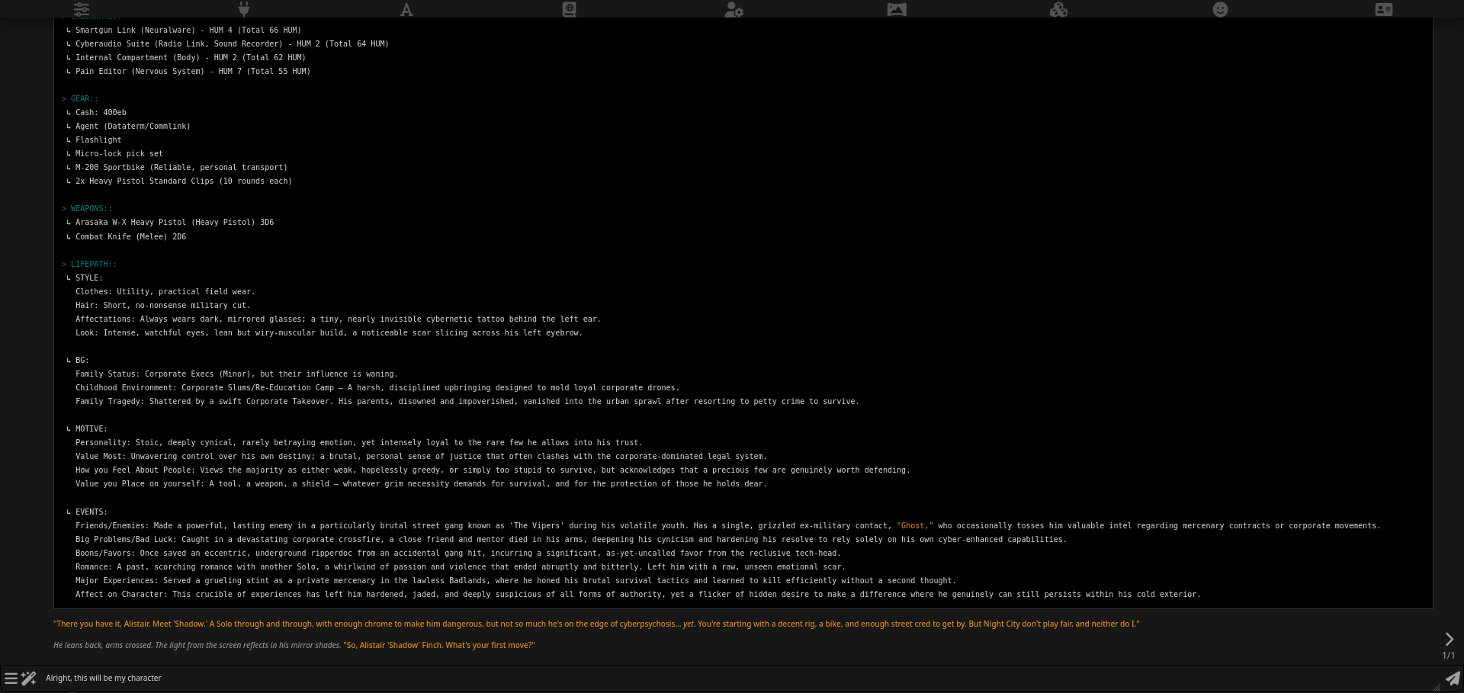The height and width of the screenshot is (693, 1464).
Task: Open character management card icon
Action: [x=1384, y=9]
